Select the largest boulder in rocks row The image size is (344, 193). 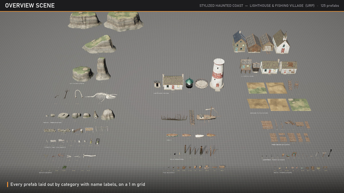108,114
